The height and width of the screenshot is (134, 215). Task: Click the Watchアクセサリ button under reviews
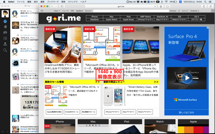(x=145, y=112)
